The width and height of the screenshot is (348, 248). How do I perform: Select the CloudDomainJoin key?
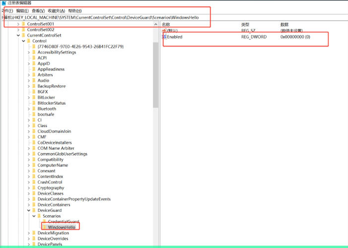pyautogui.click(x=54, y=131)
